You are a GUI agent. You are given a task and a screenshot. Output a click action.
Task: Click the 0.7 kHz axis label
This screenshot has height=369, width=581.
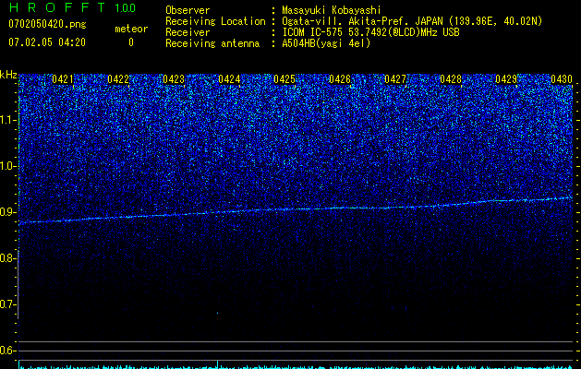click(8, 304)
